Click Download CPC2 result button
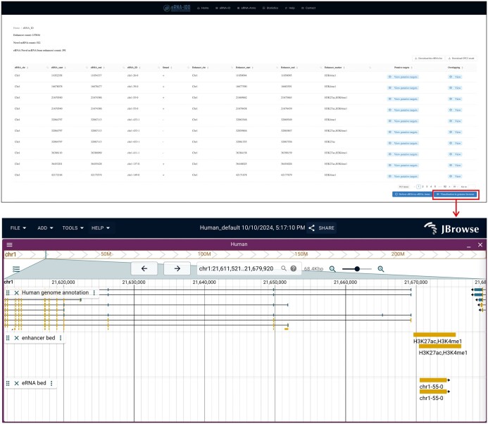This screenshot has width=488, height=424. pos(461,58)
